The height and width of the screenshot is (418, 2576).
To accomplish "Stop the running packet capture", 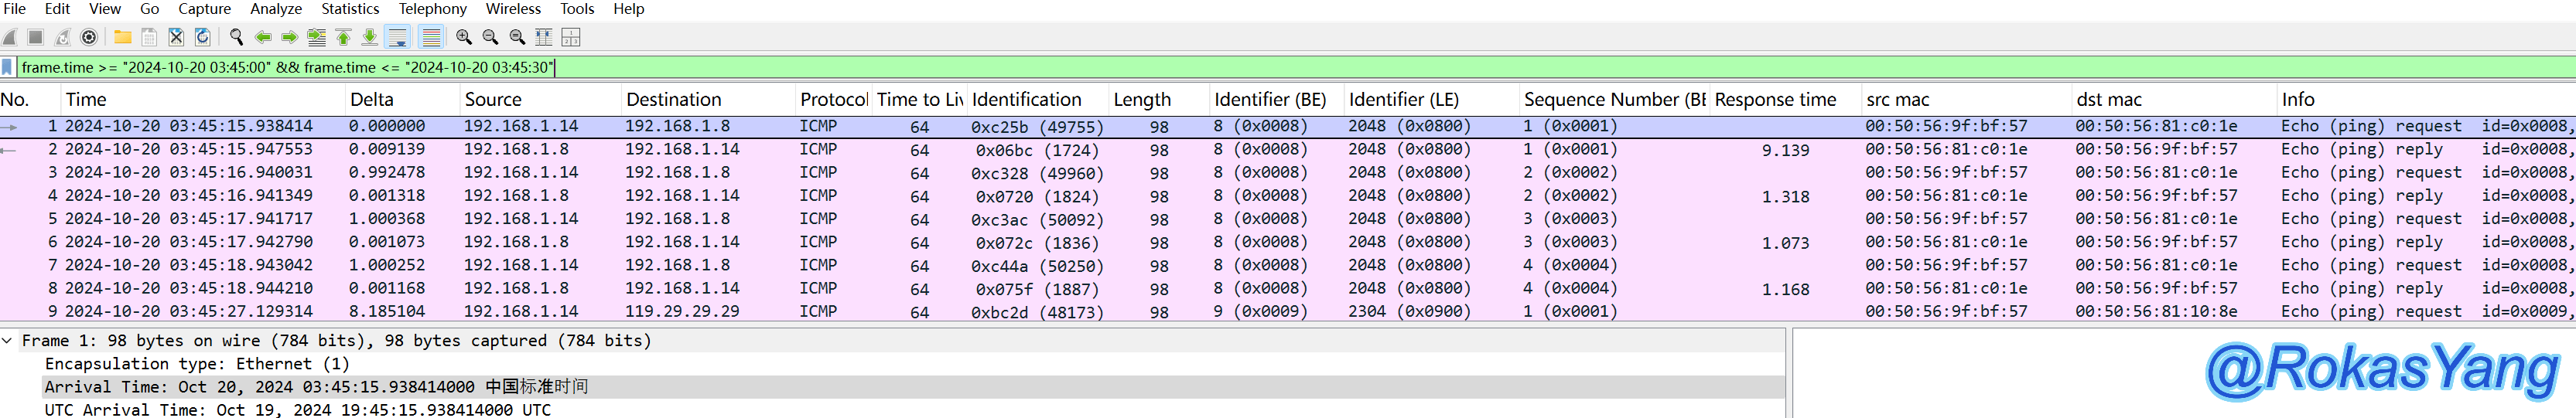I will [x=36, y=37].
